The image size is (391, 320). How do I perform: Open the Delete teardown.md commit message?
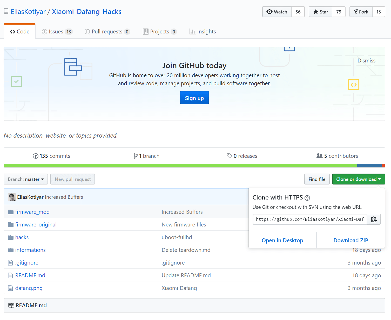click(186, 250)
